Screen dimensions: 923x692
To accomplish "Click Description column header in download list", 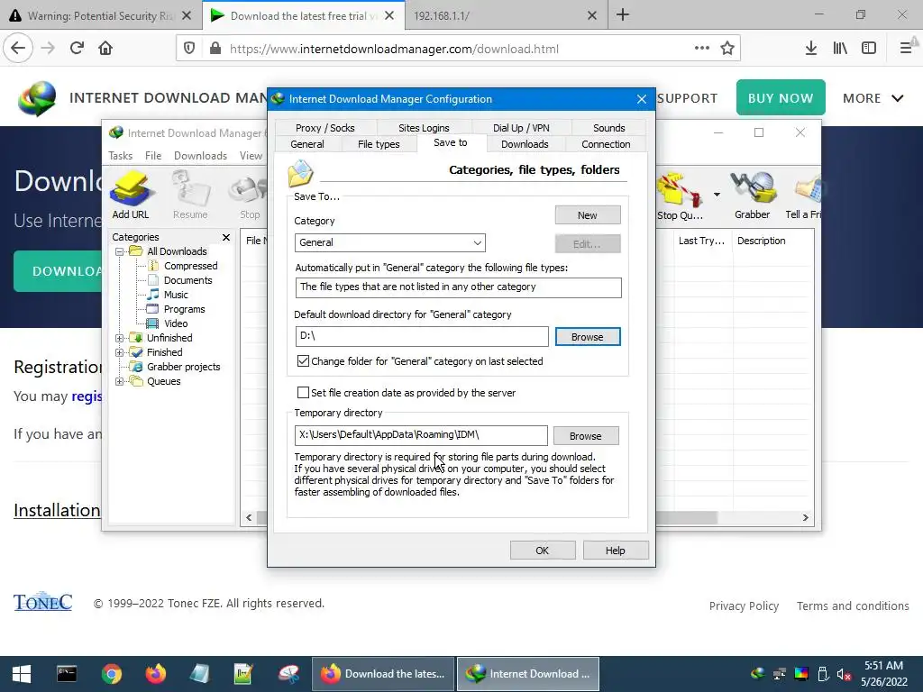I will 761,241.
